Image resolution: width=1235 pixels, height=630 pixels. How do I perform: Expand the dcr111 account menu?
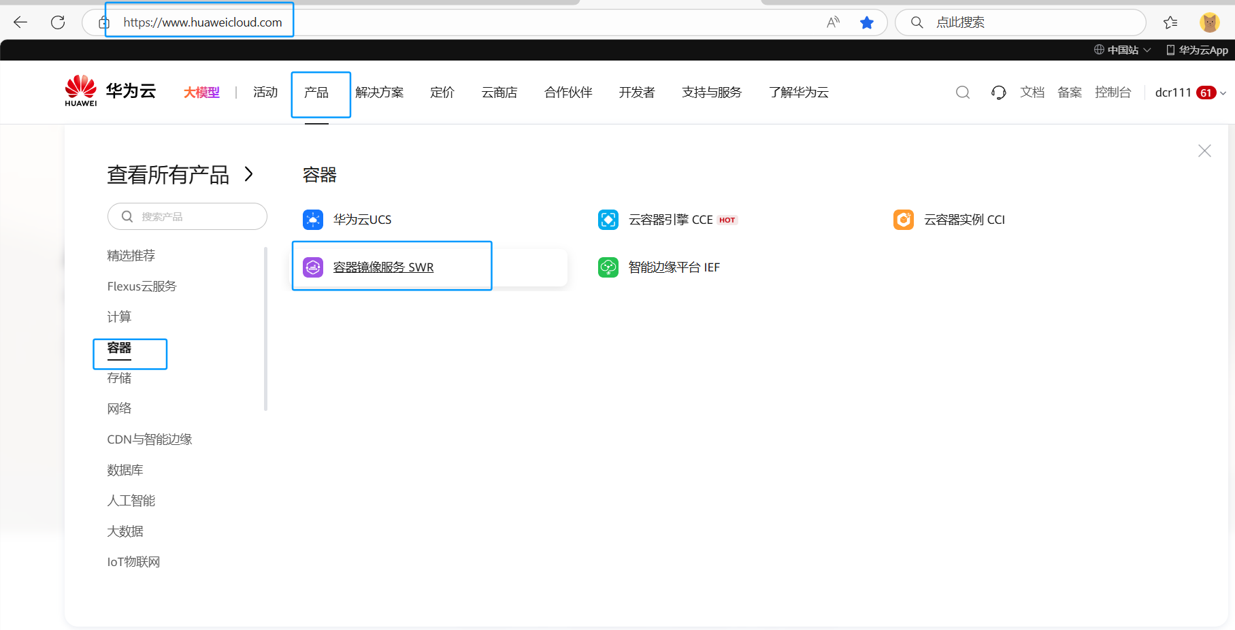[x=1190, y=93]
